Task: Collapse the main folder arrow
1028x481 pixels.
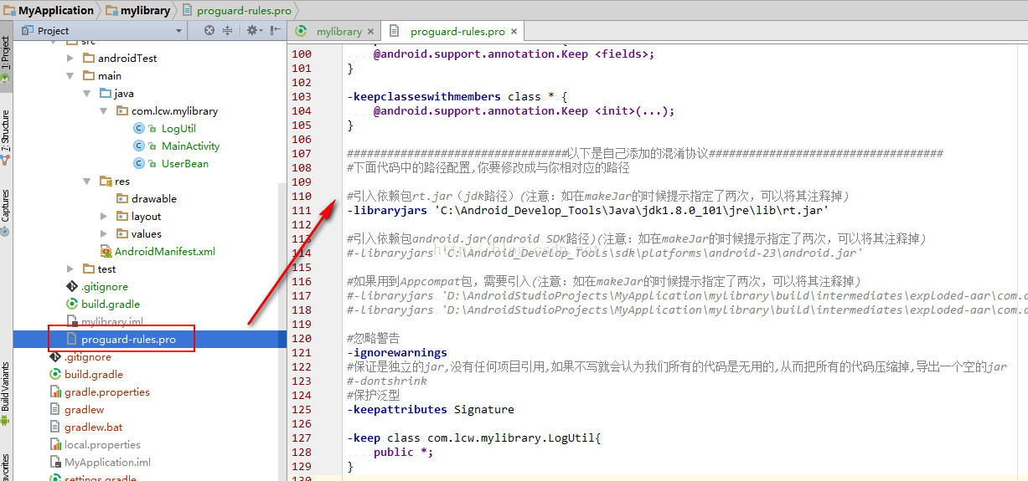Action: point(70,76)
